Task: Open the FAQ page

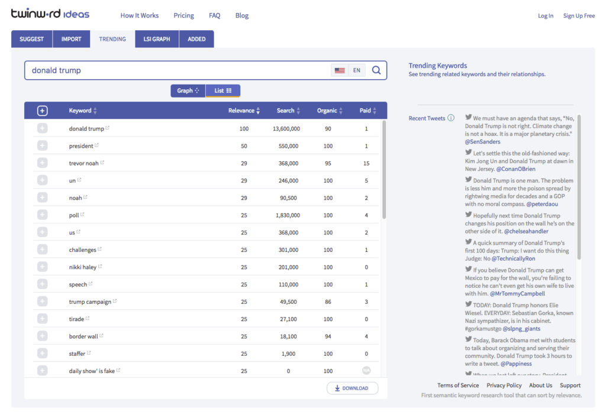Action: [x=214, y=15]
